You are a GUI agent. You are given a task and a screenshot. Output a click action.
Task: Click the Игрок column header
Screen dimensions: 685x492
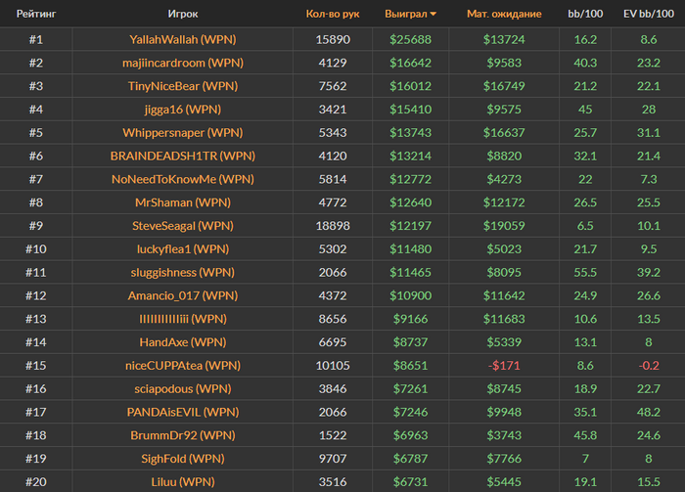coord(183,14)
